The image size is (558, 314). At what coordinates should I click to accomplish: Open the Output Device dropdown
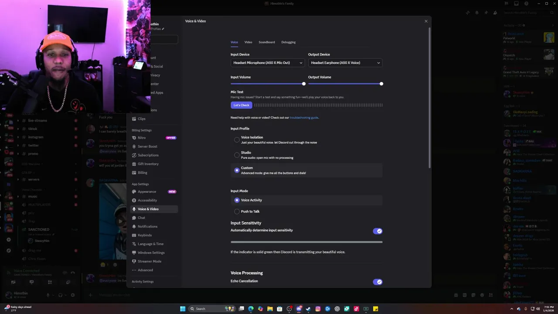pyautogui.click(x=345, y=63)
